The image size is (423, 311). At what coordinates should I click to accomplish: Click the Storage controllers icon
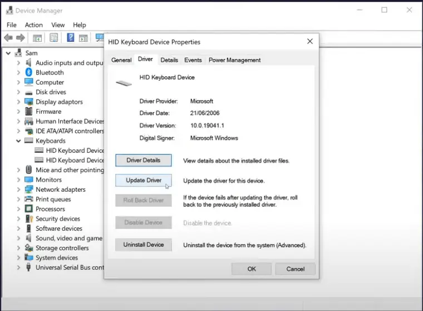click(28, 247)
